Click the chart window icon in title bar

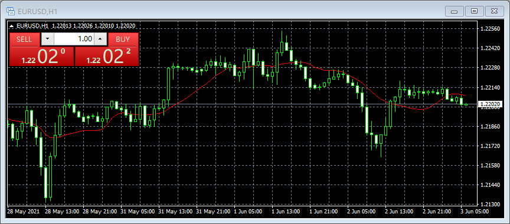(x=11, y=11)
